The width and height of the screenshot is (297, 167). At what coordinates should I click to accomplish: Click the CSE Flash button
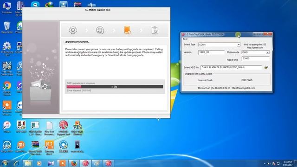247,80
